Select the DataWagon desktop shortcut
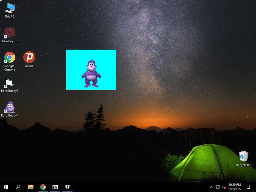This screenshot has height=192, width=256. (10, 35)
